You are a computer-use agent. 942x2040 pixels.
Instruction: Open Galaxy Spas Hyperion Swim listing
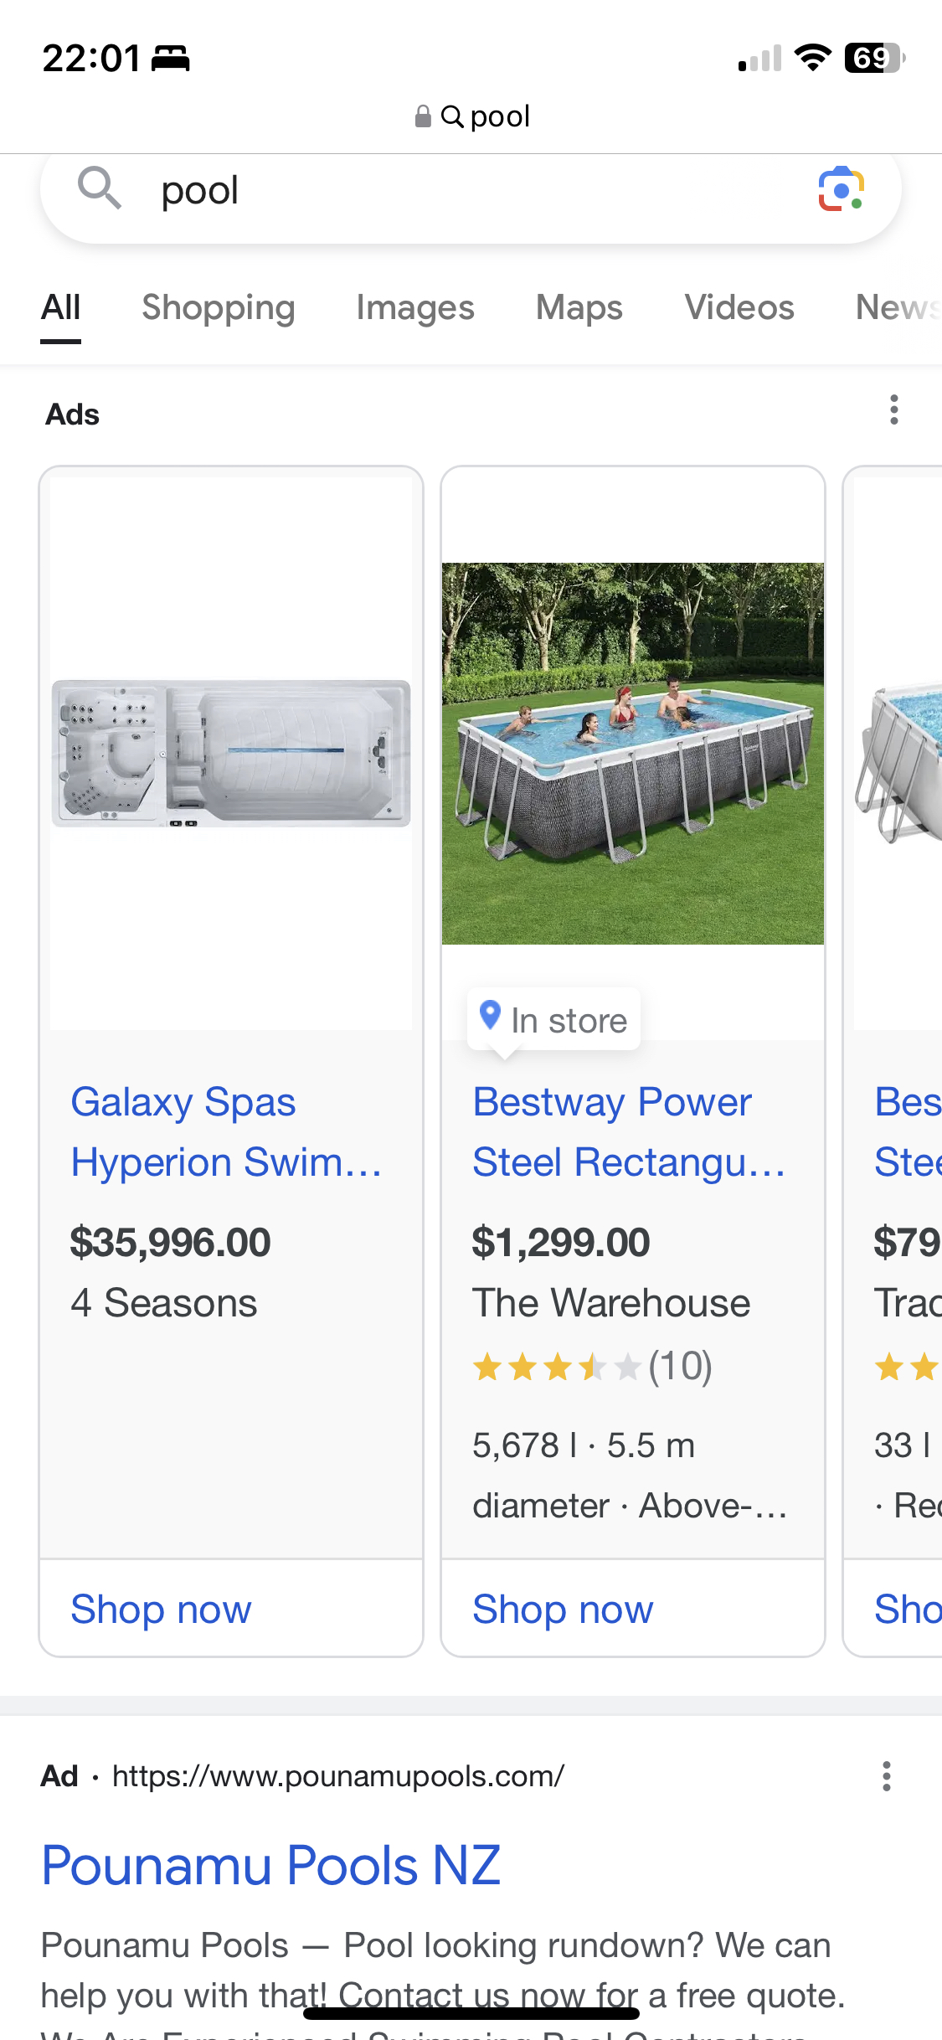[225, 1131]
